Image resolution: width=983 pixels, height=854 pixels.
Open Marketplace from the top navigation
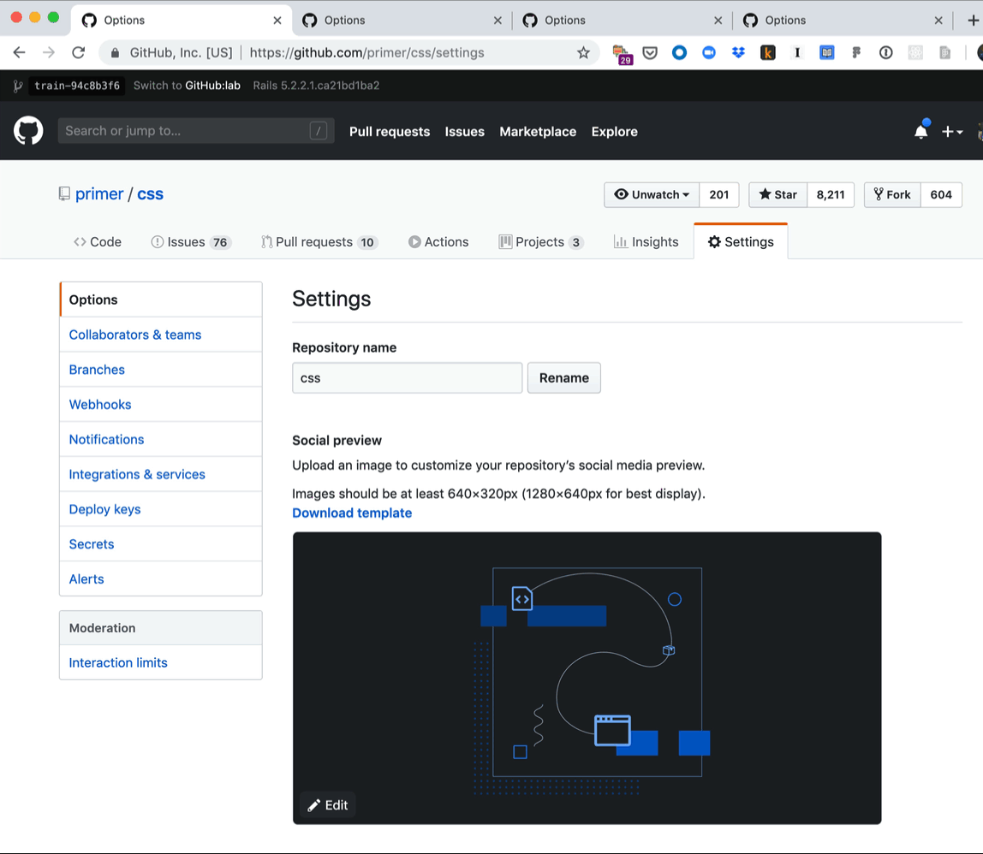tap(538, 131)
